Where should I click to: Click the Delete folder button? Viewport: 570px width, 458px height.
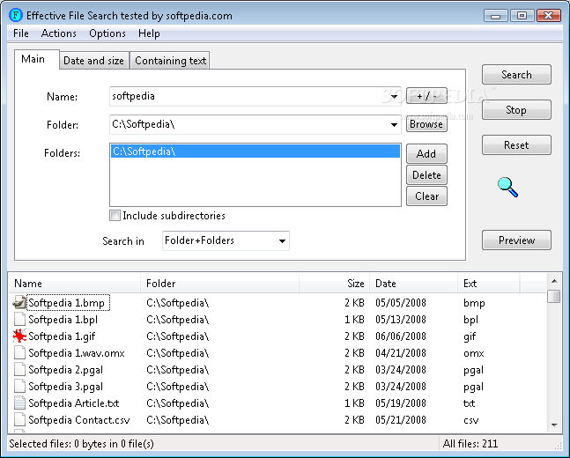click(x=426, y=175)
